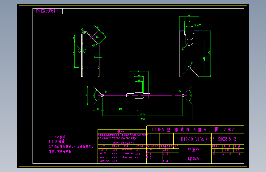Select the 中支柱 part name text
This screenshot has width=266, height=172.
194,149
